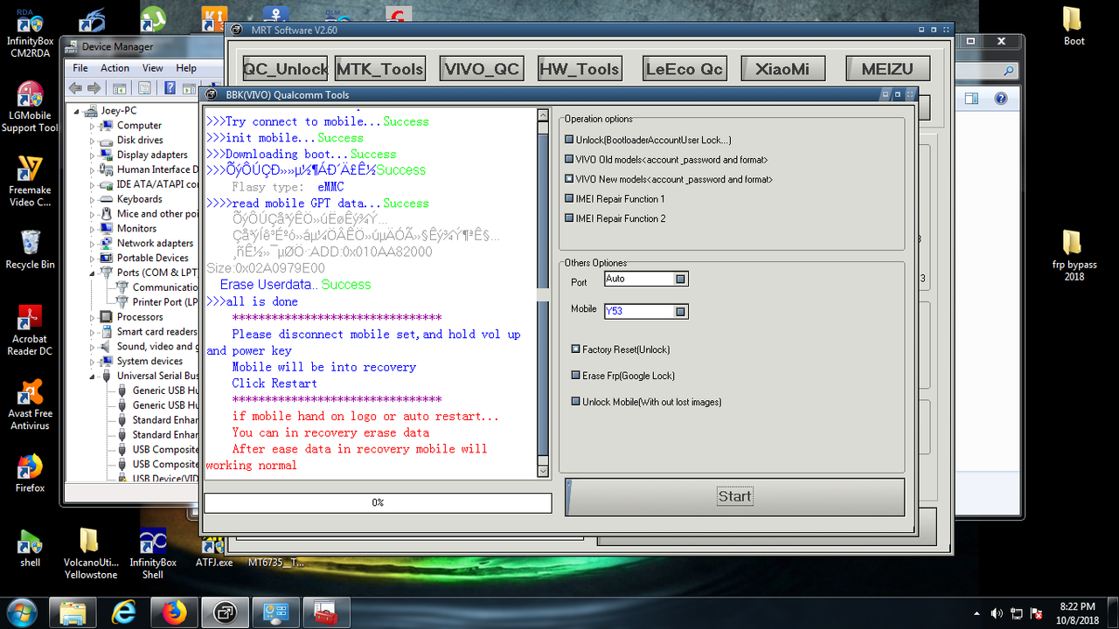Open the frp bypass 2018 desktop folder

(x=1074, y=255)
